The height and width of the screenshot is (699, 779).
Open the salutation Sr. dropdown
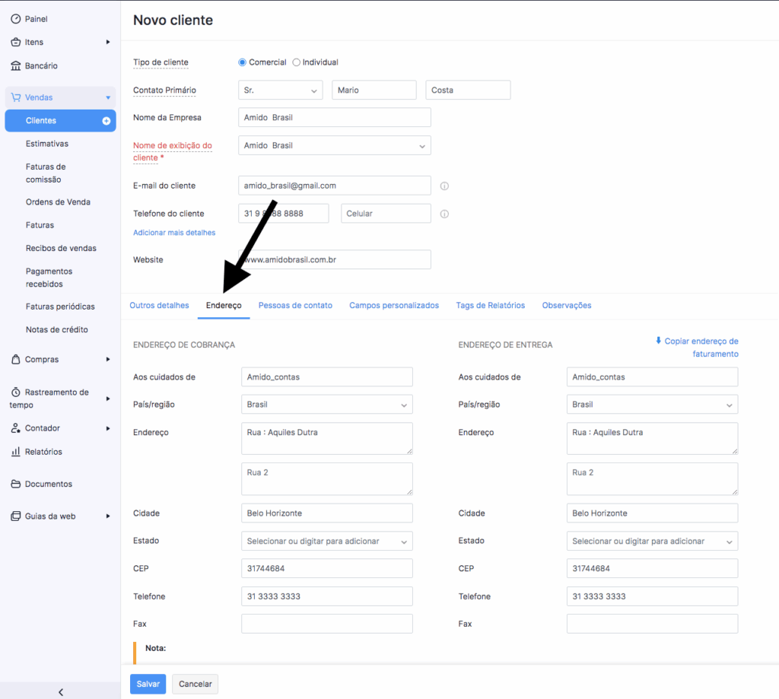pos(281,90)
